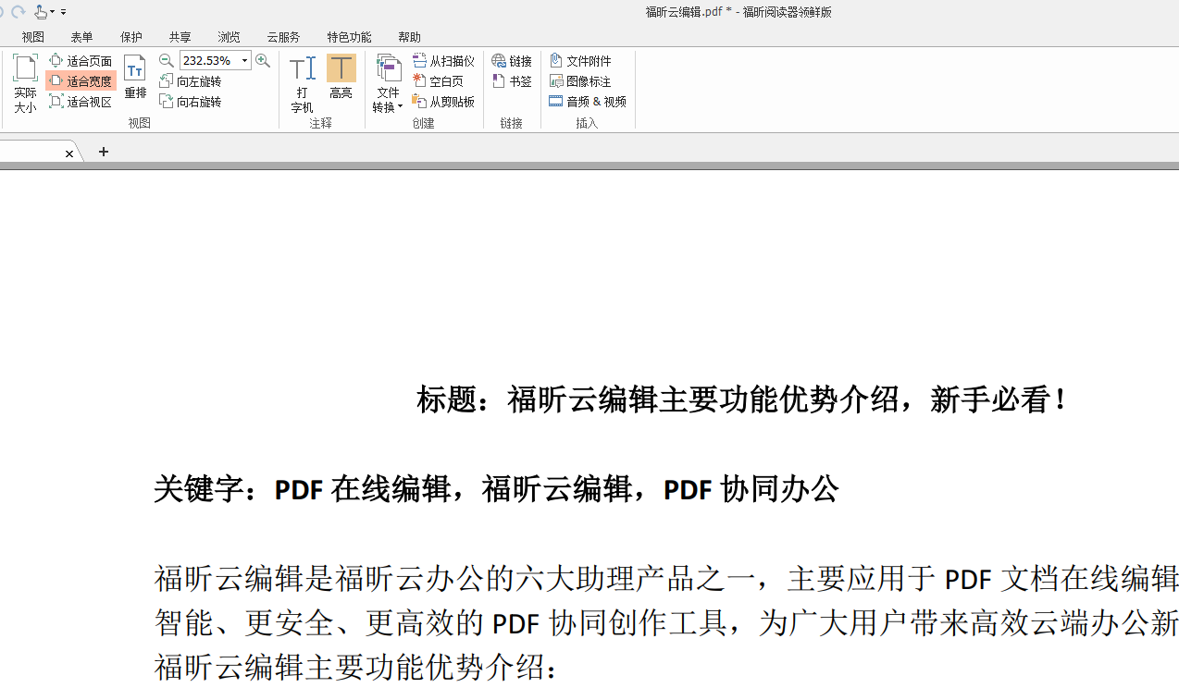The height and width of the screenshot is (700, 1179).
Task: Open the zoom percentage dropdown
Action: (243, 59)
